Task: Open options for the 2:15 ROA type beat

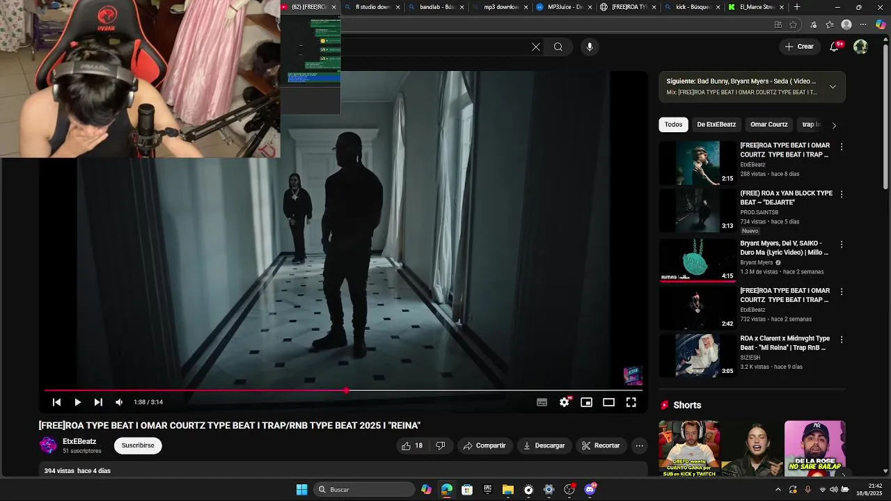Action: point(842,147)
